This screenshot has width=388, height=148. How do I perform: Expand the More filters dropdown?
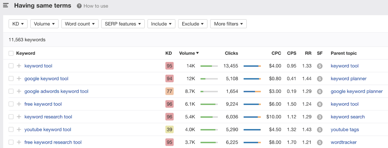click(228, 24)
